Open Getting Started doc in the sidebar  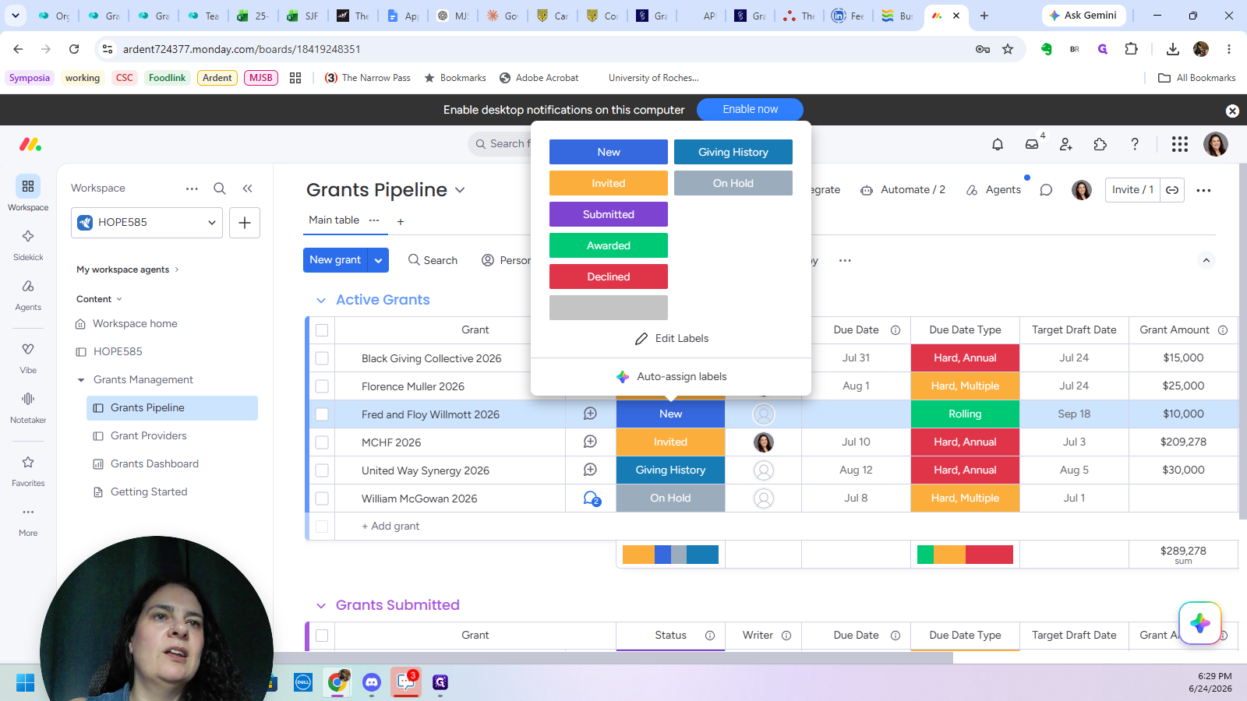[149, 492]
